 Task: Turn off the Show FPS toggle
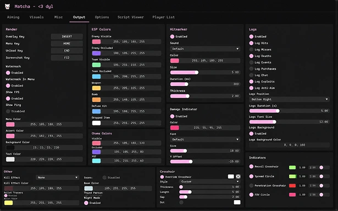8,99
